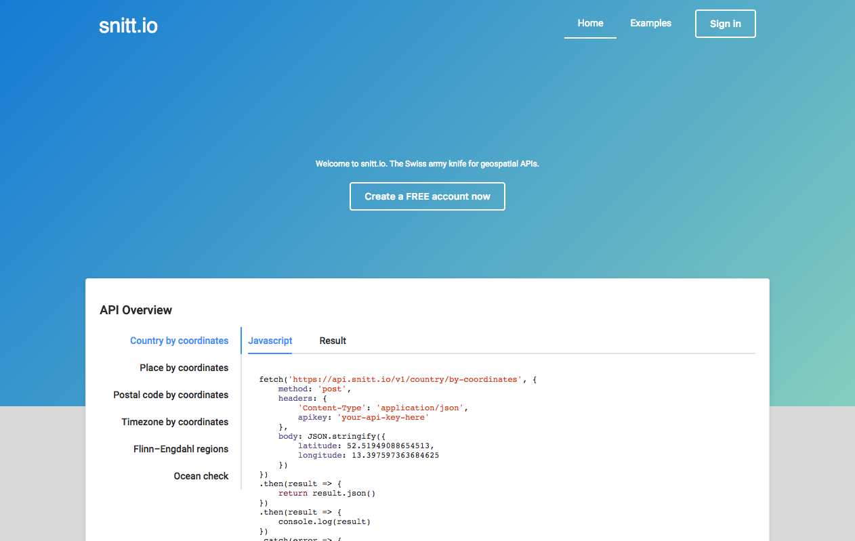This screenshot has height=541, width=855.
Task: Click the return result.json() line
Action: point(327,494)
